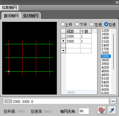The image size is (119, 116).
Task: Click first row 间距 cell 3300
Action: tap(73, 36)
